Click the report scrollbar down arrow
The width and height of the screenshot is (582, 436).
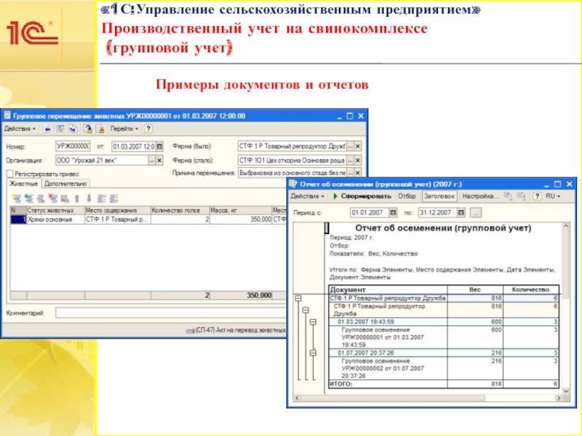click(x=566, y=391)
